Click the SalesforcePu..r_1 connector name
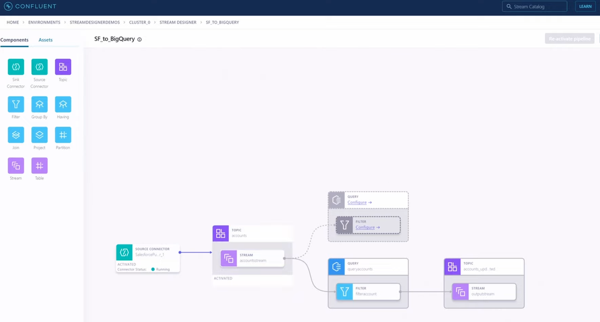 point(149,255)
